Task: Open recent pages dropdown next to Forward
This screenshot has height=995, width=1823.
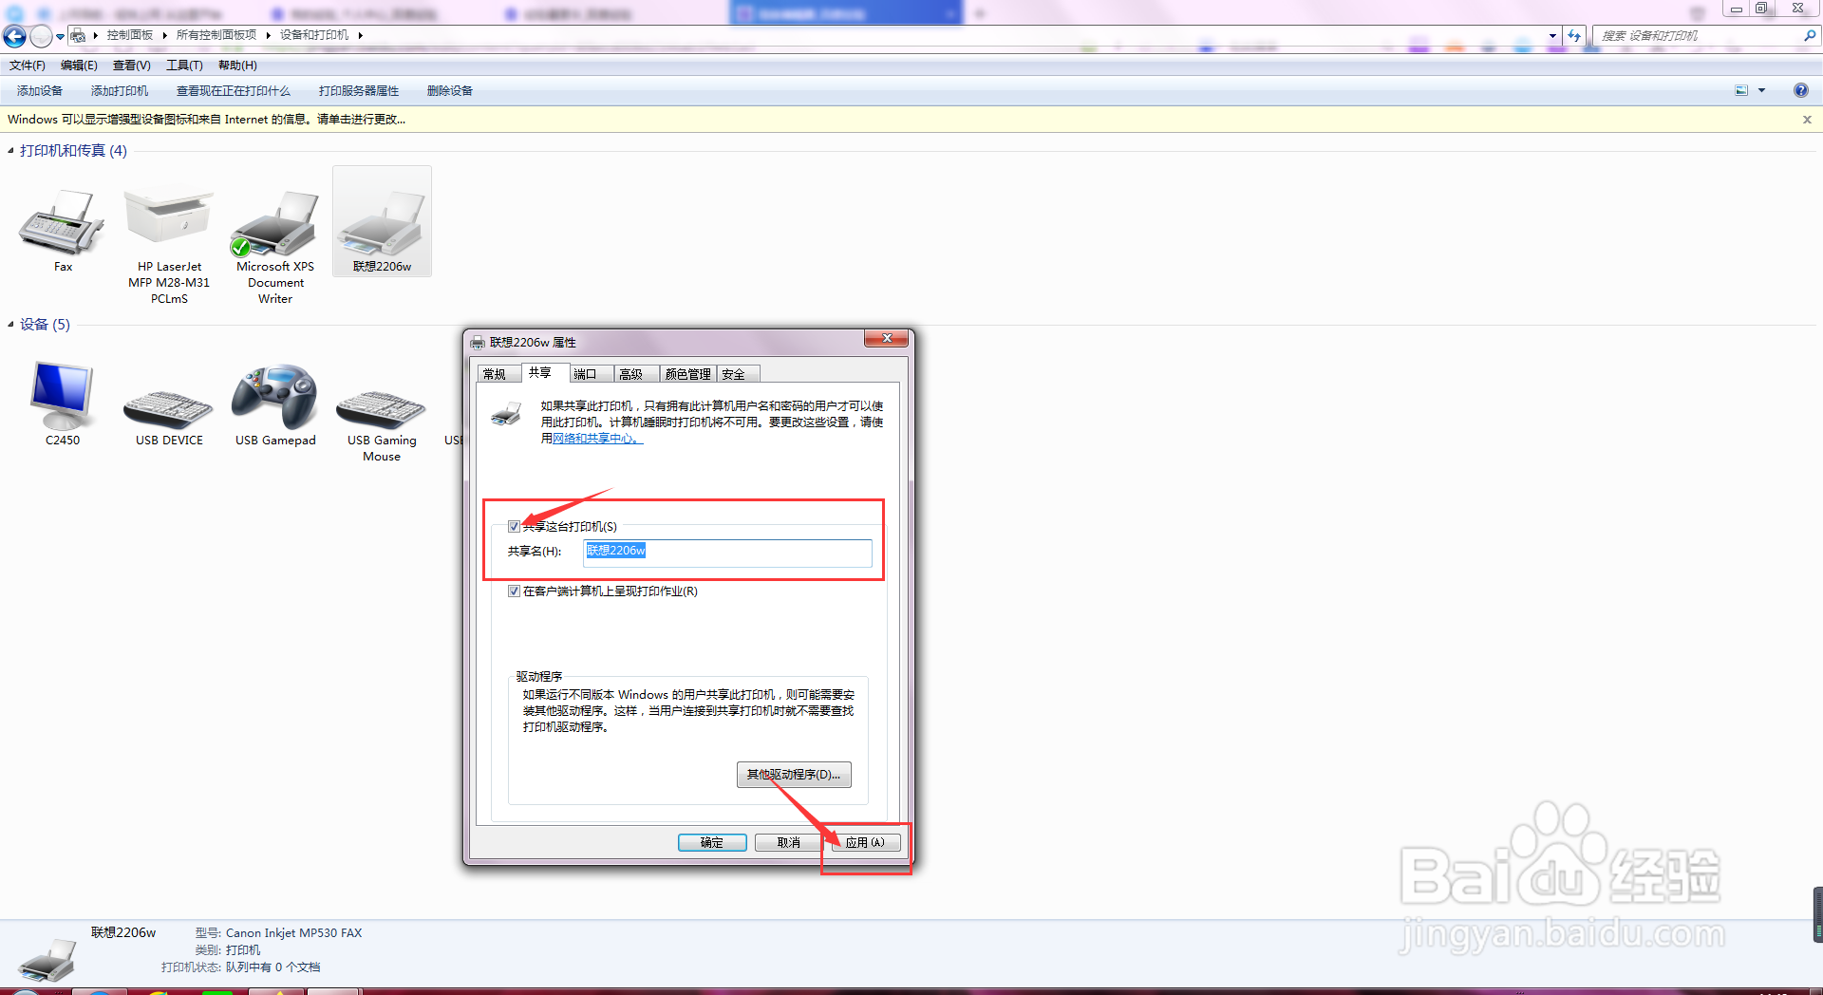Action: [60, 37]
